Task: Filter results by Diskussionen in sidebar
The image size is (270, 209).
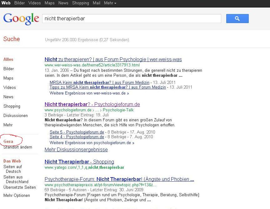Action: click(16, 115)
